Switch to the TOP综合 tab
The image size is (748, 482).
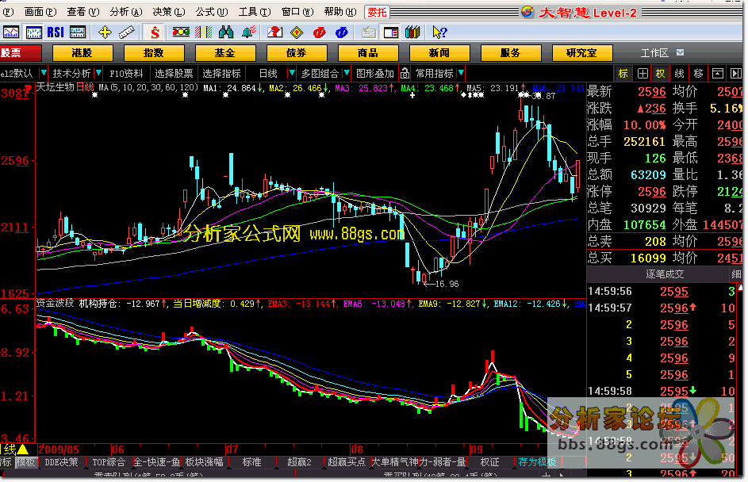coord(109,461)
